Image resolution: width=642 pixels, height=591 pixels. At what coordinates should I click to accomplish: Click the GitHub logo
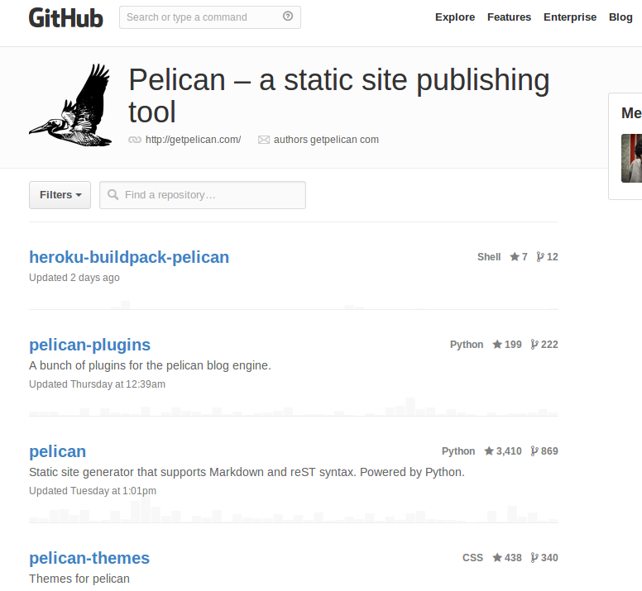click(x=66, y=18)
